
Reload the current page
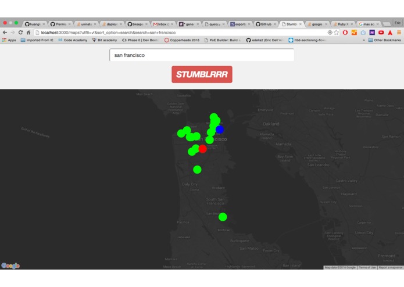(x=20, y=33)
